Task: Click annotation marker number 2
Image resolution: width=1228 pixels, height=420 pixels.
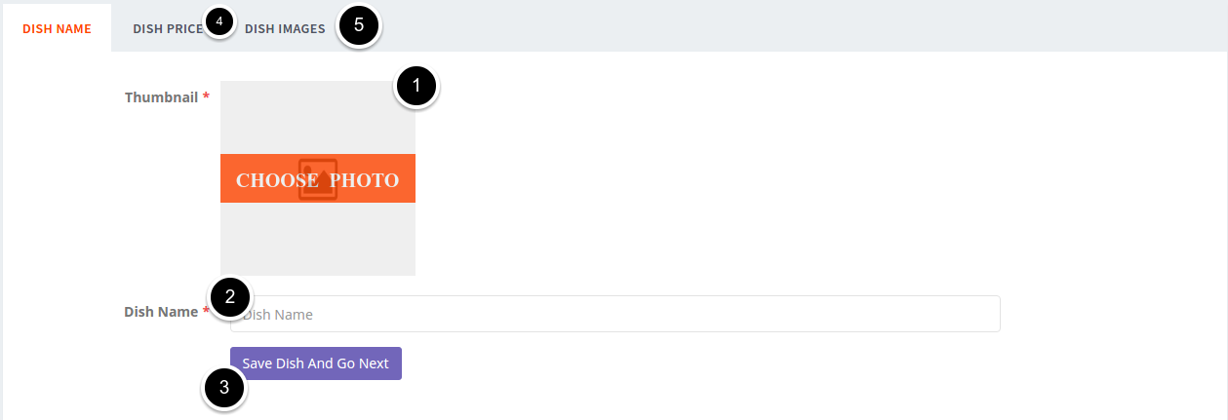Action: [230, 297]
